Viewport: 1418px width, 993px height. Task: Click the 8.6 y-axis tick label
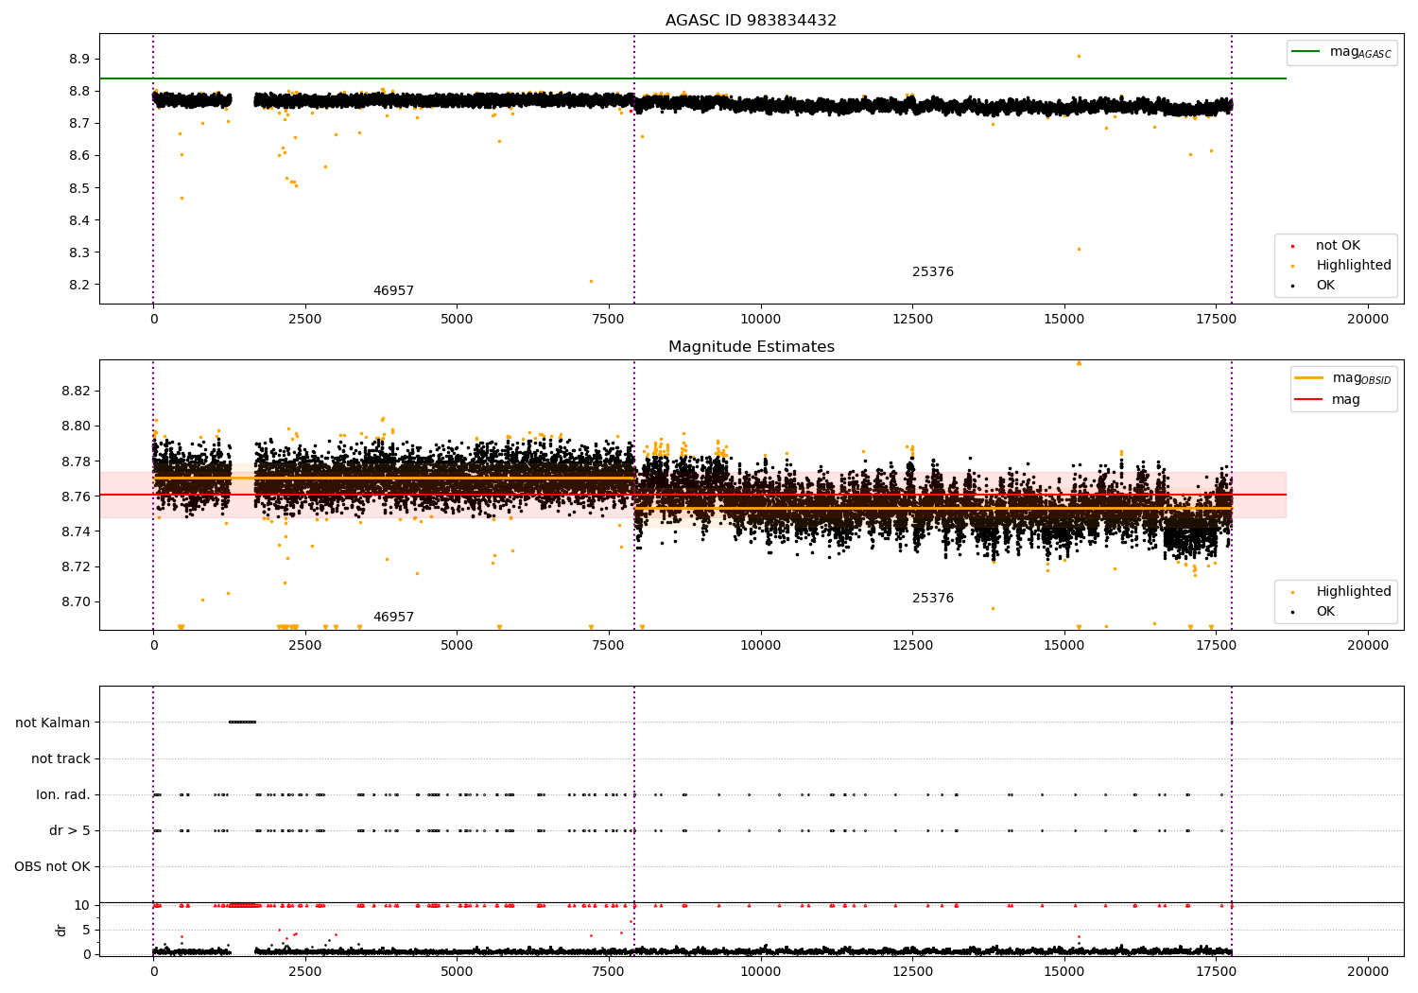click(x=79, y=155)
